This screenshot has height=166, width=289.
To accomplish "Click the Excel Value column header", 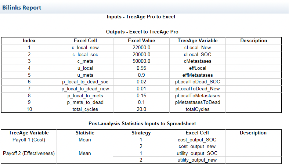I will pyautogui.click(x=141, y=41).
